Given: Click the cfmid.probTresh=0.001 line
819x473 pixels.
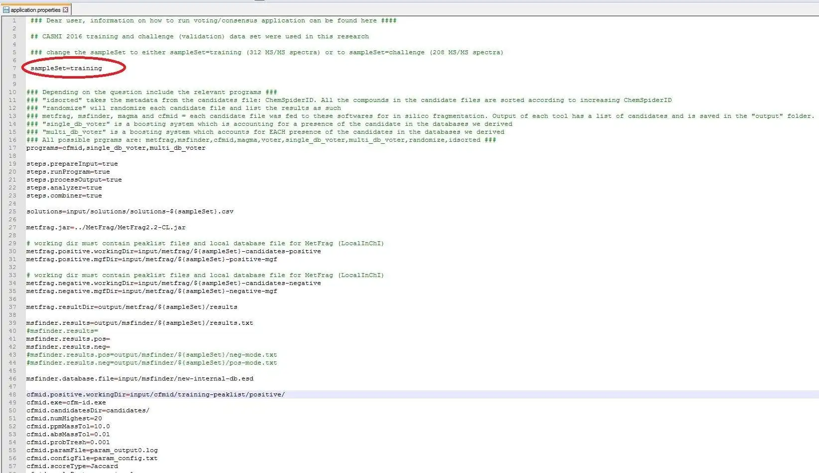Looking at the screenshot, I should (x=68, y=442).
